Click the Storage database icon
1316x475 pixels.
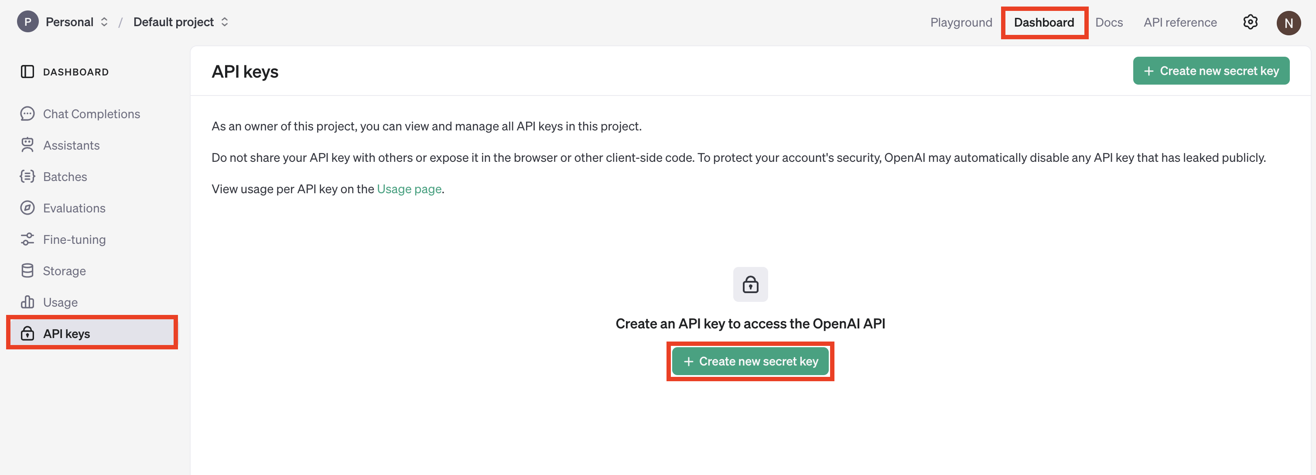[27, 271]
